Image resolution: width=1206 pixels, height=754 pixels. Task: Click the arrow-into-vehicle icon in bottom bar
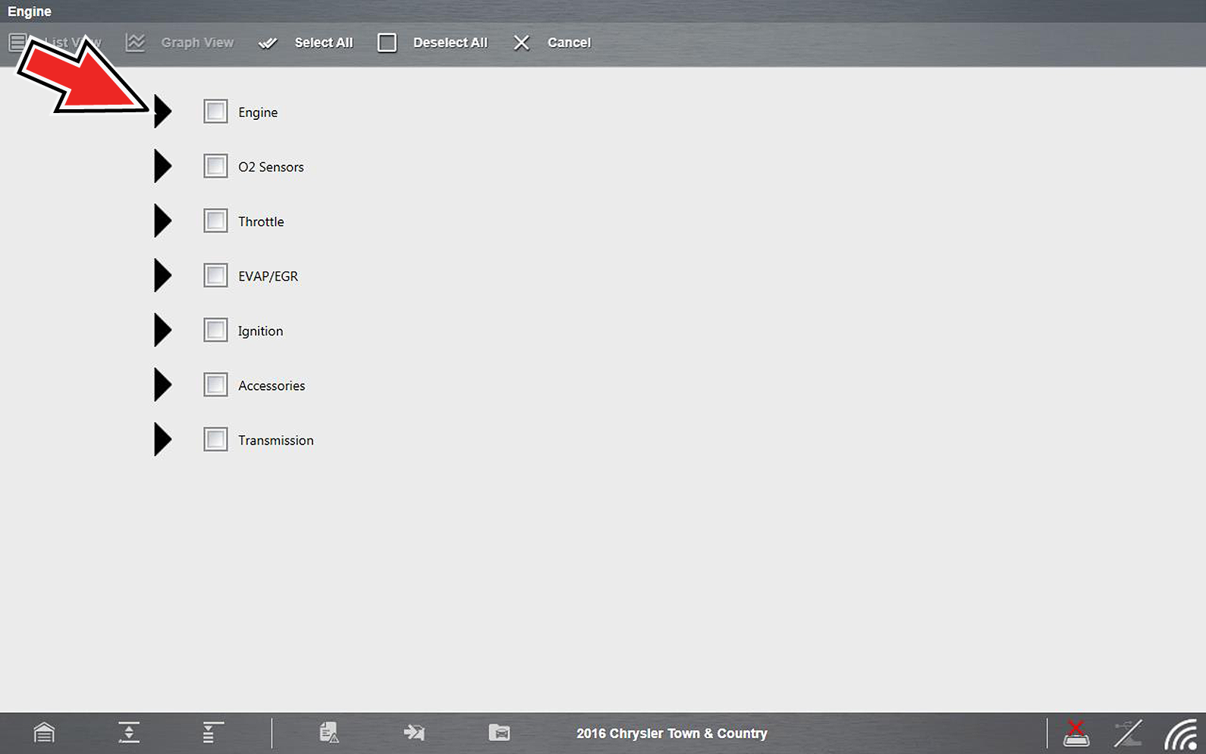point(414,733)
